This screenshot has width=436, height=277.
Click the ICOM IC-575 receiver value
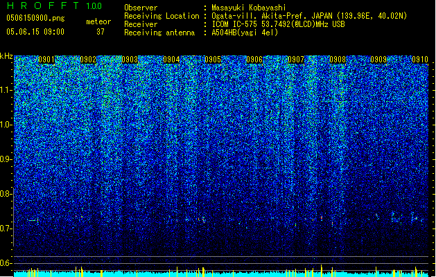pos(278,24)
